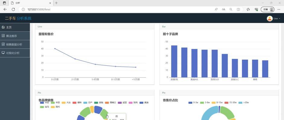Click the 雅阁 bar in chart
The image size is (284, 120).
[x=255, y=68]
